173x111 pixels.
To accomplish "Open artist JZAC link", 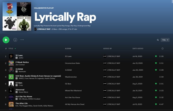I will click(x=21, y=58).
